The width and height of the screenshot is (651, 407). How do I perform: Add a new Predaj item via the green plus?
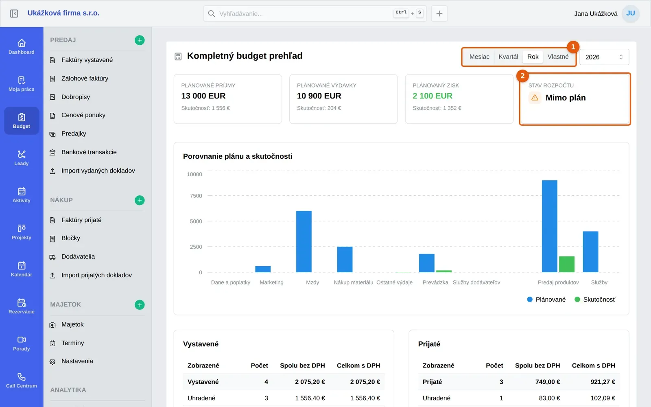(140, 40)
